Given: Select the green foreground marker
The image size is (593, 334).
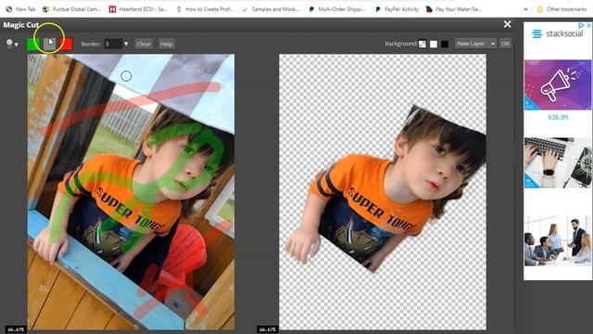Looking at the screenshot, I should 33,44.
